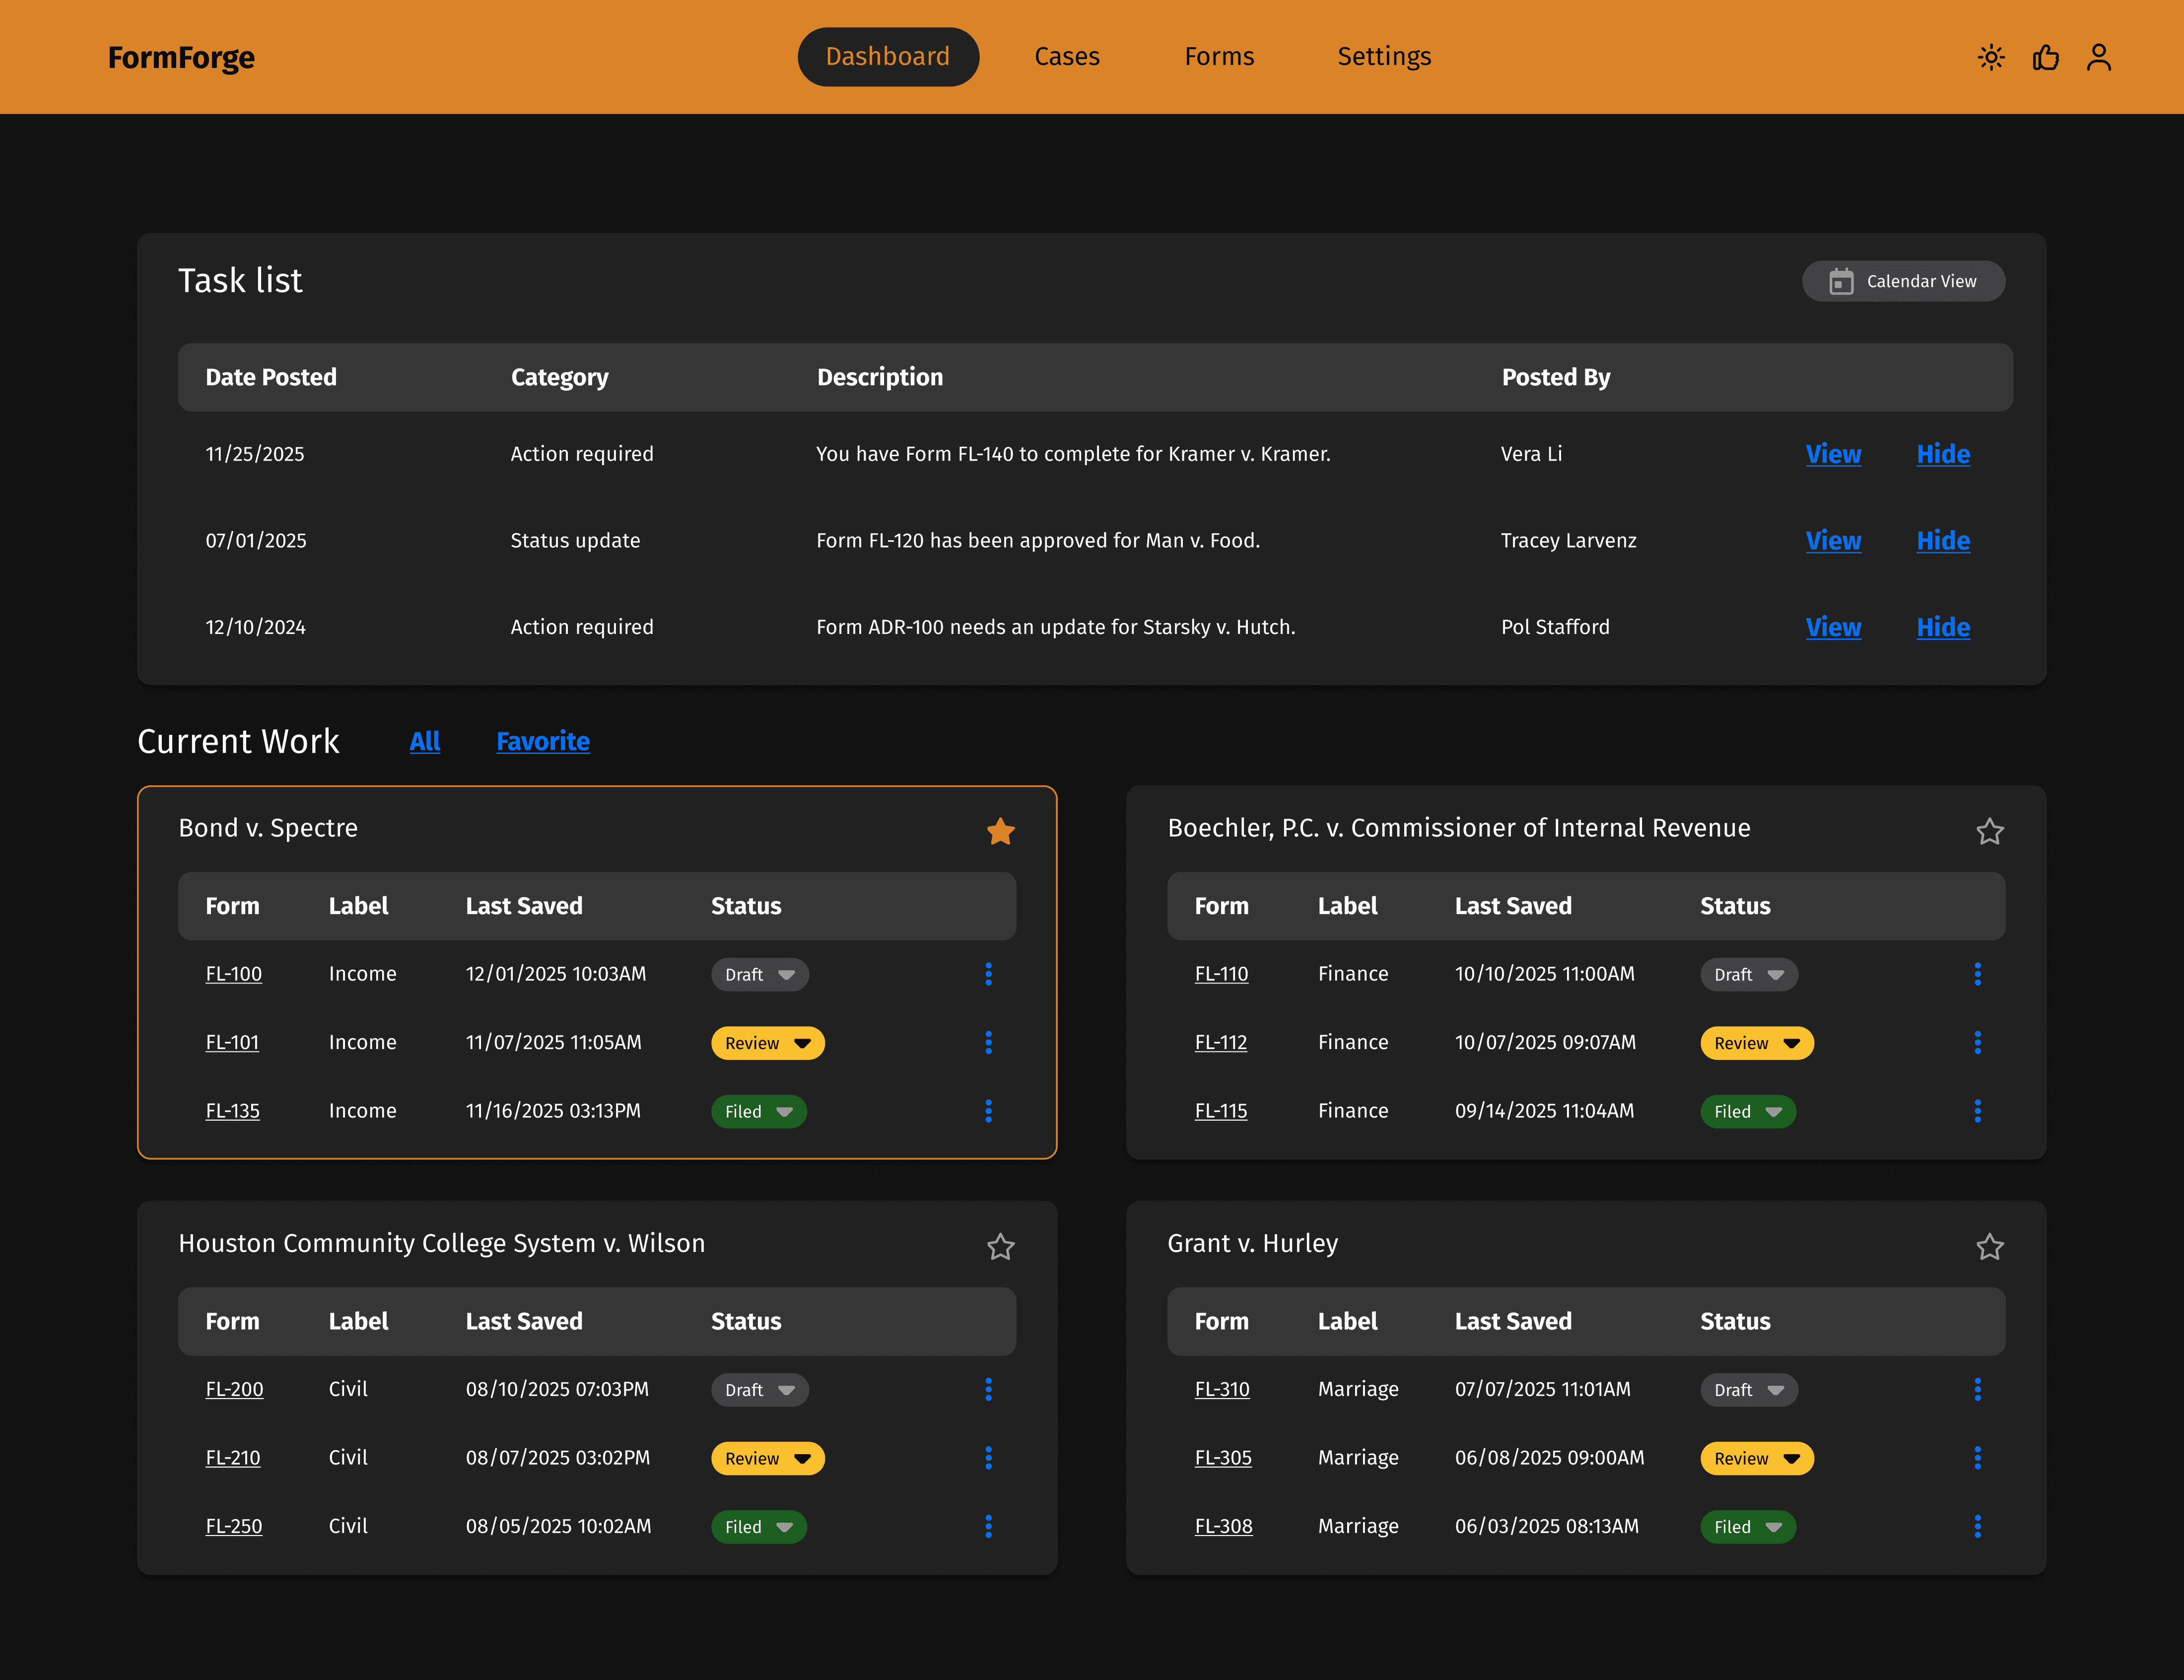Open the Settings tab

[x=1383, y=57]
